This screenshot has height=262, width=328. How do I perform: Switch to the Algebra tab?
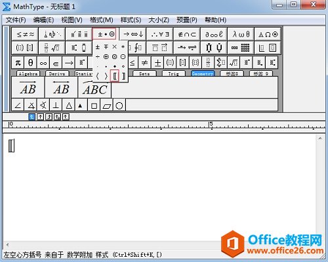[28, 73]
